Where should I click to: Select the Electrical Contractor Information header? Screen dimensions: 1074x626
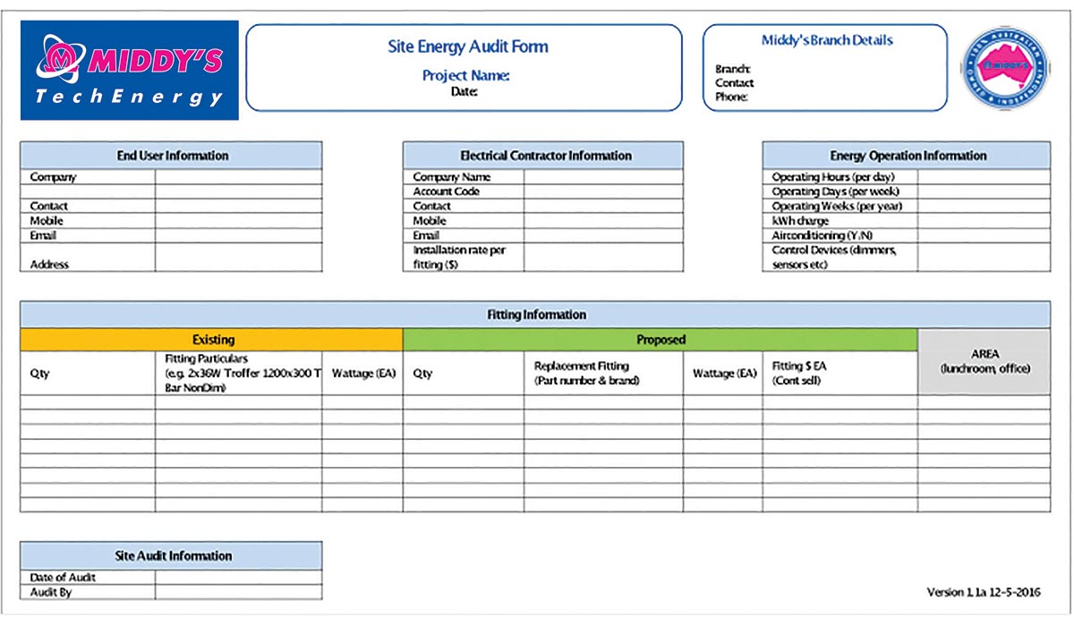543,156
